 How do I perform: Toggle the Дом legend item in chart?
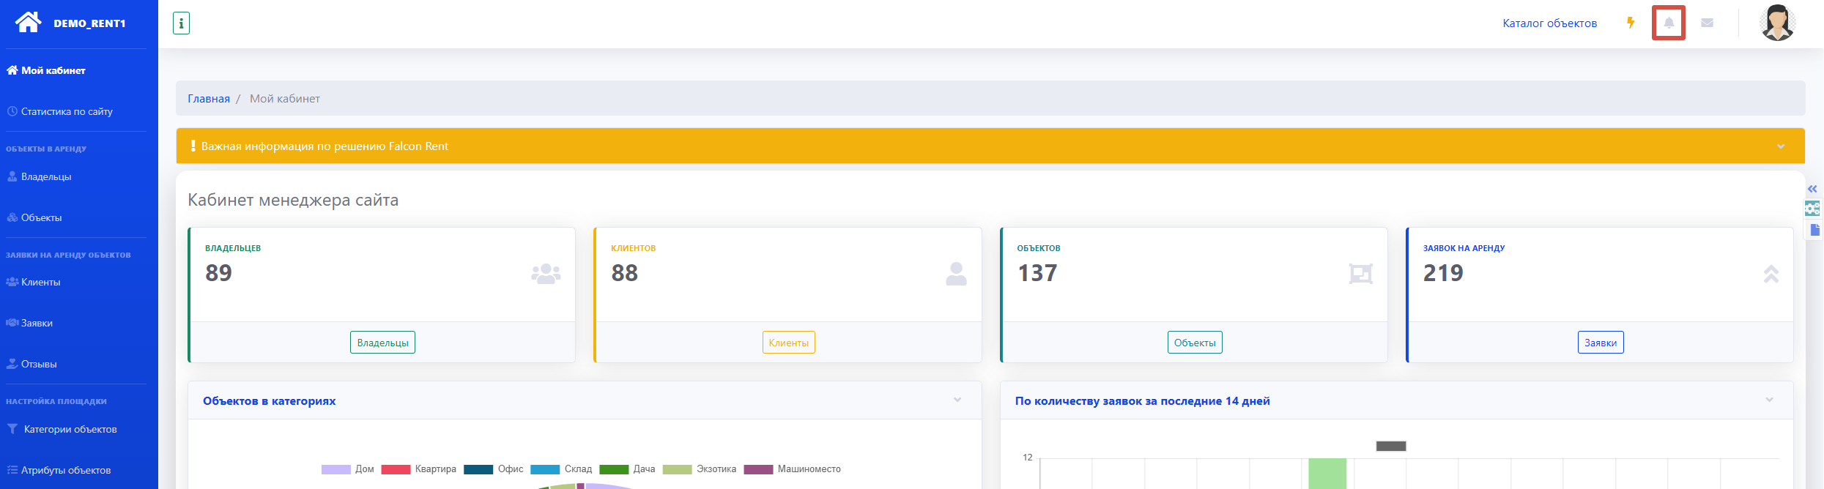348,469
